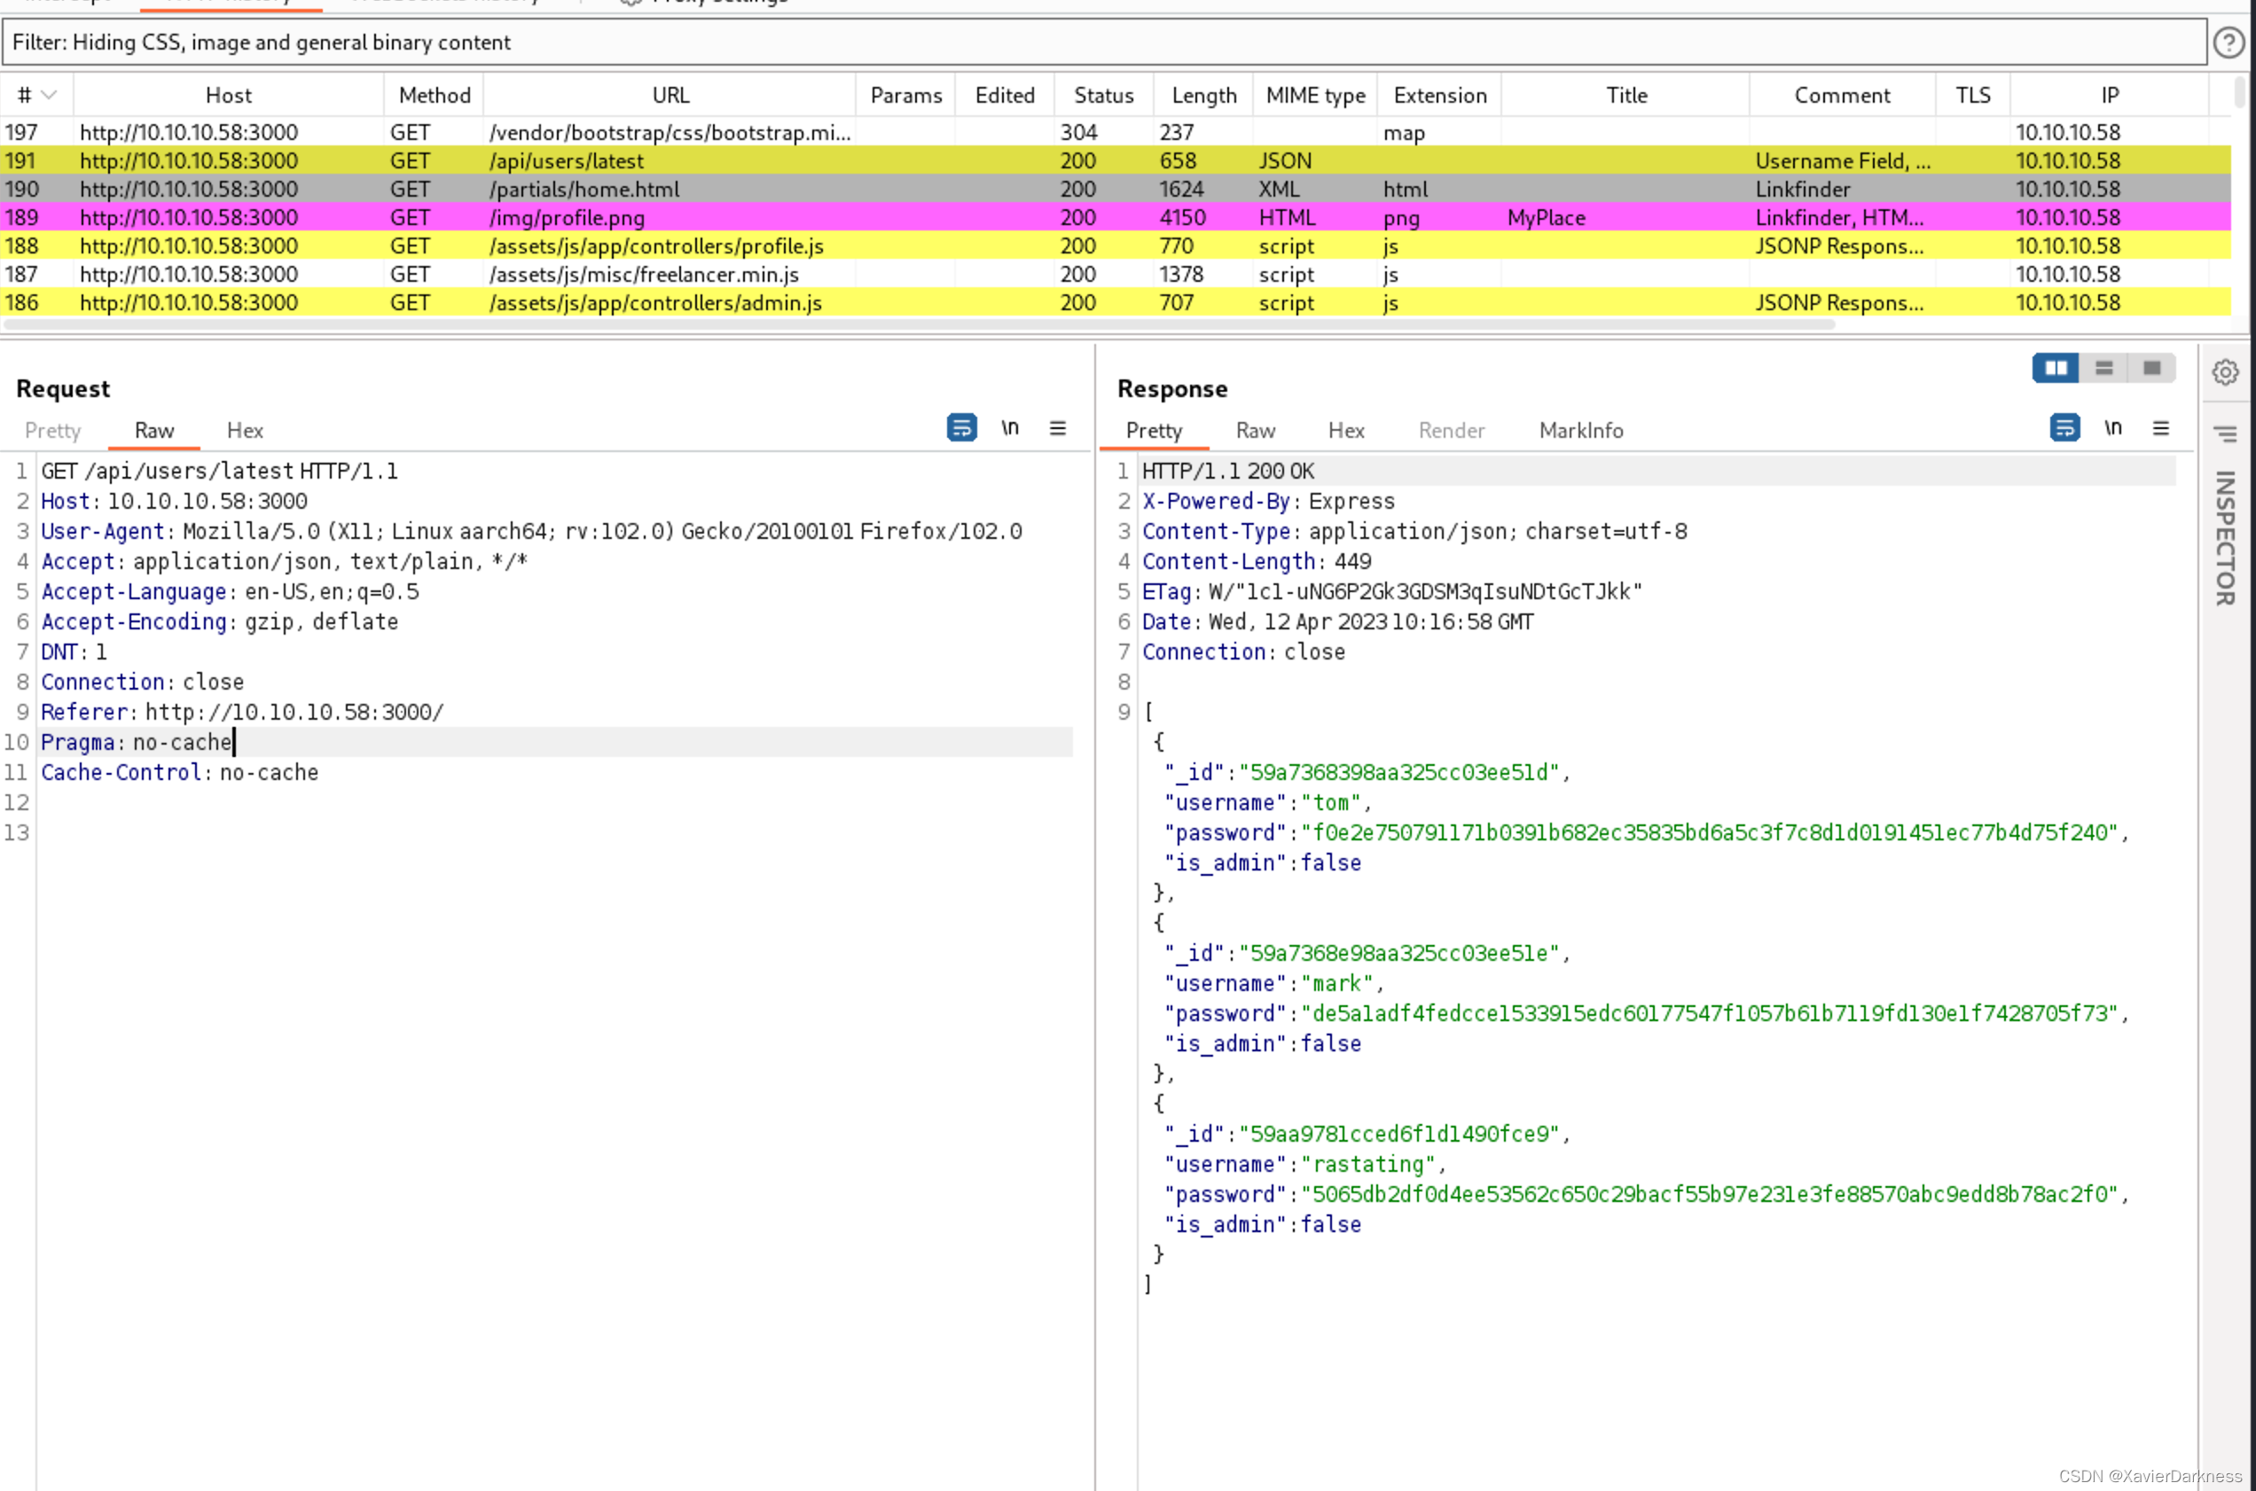
Task: Click the X-Powered-By: Express header
Action: point(1268,501)
